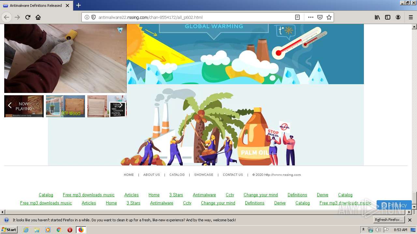Image resolution: width=417 pixels, height=234 pixels.
Task: Open Chrome from taskbar
Action: (59, 230)
